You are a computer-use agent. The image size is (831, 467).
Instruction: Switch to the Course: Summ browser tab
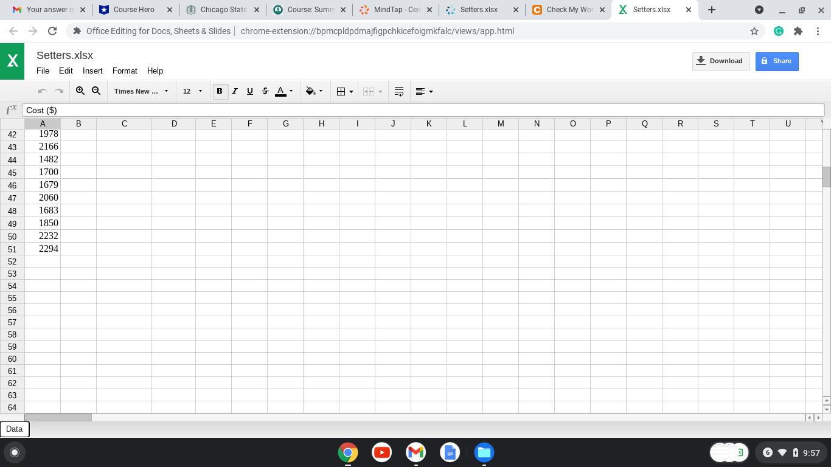point(310,10)
